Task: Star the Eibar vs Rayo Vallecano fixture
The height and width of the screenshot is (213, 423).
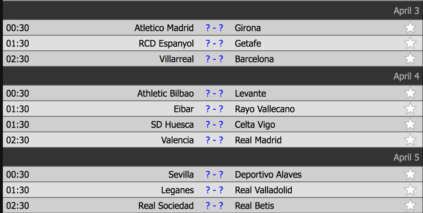Action: pos(410,108)
